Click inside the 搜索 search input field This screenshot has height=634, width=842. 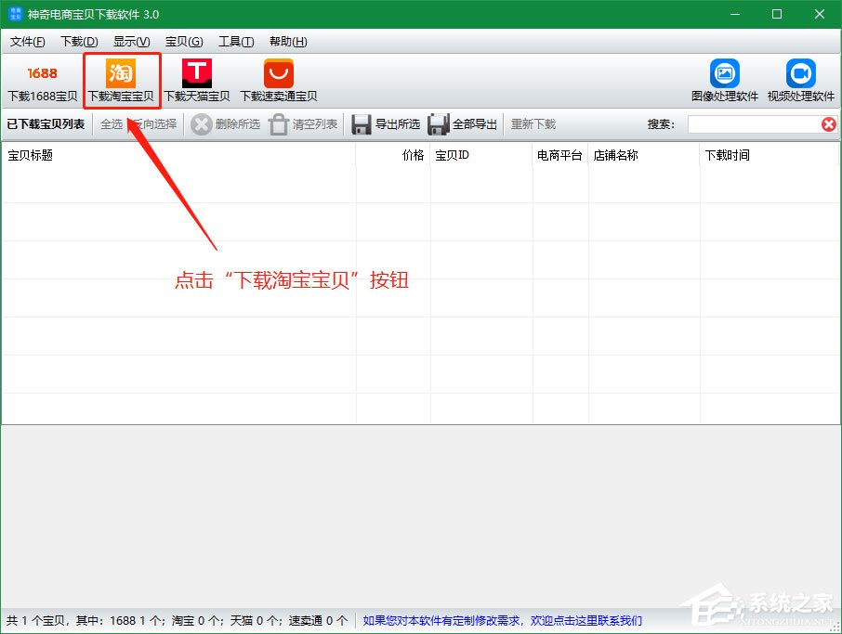click(753, 124)
